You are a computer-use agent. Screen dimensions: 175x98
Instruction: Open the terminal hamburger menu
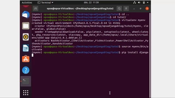pos(126,8)
